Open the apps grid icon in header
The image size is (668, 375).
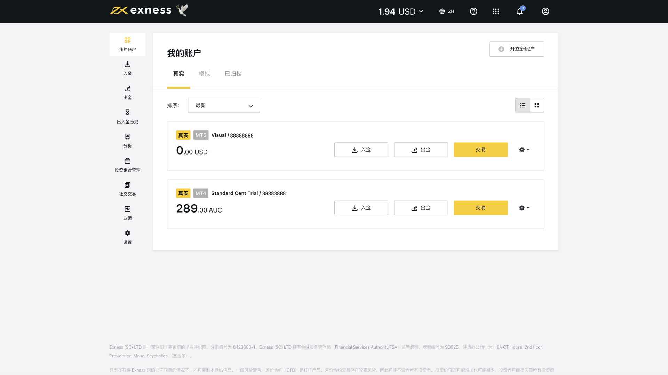click(x=496, y=11)
